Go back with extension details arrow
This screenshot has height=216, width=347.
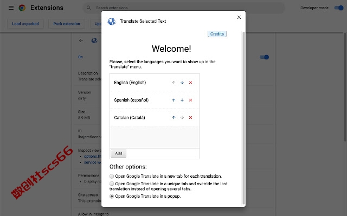[81, 40]
